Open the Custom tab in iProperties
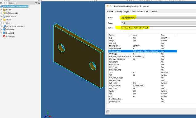The image size is (196, 118). [140, 11]
